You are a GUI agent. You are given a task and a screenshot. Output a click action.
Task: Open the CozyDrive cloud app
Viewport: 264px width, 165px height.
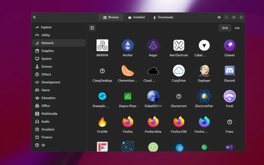[178, 71]
